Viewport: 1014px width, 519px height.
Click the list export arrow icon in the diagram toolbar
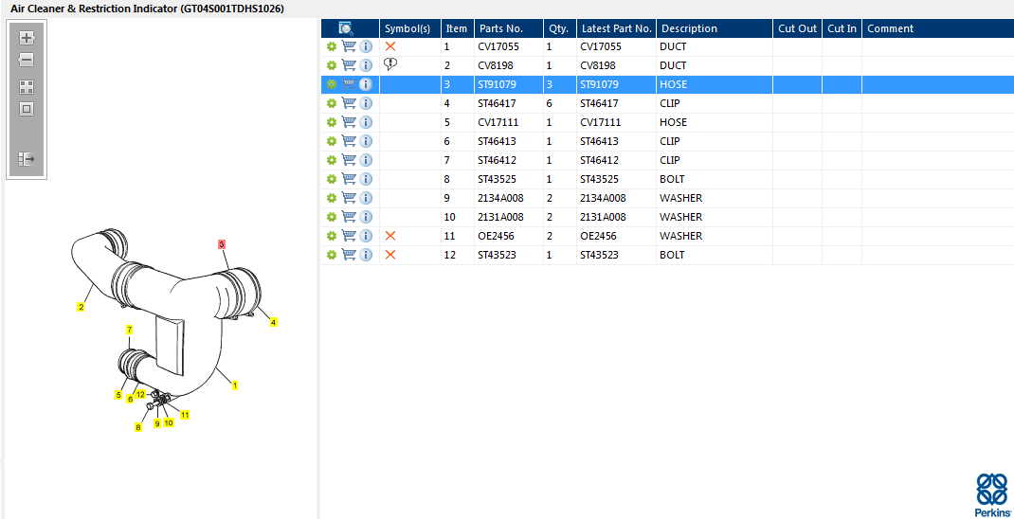coord(27,159)
